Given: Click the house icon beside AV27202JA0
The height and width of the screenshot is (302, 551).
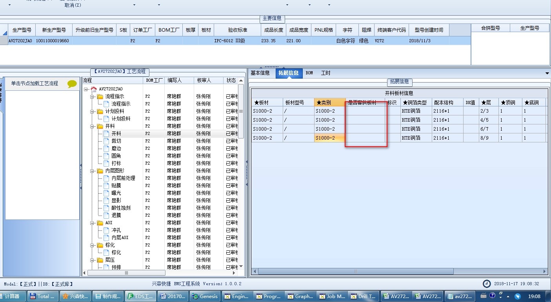Looking at the screenshot, I should pos(93,89).
